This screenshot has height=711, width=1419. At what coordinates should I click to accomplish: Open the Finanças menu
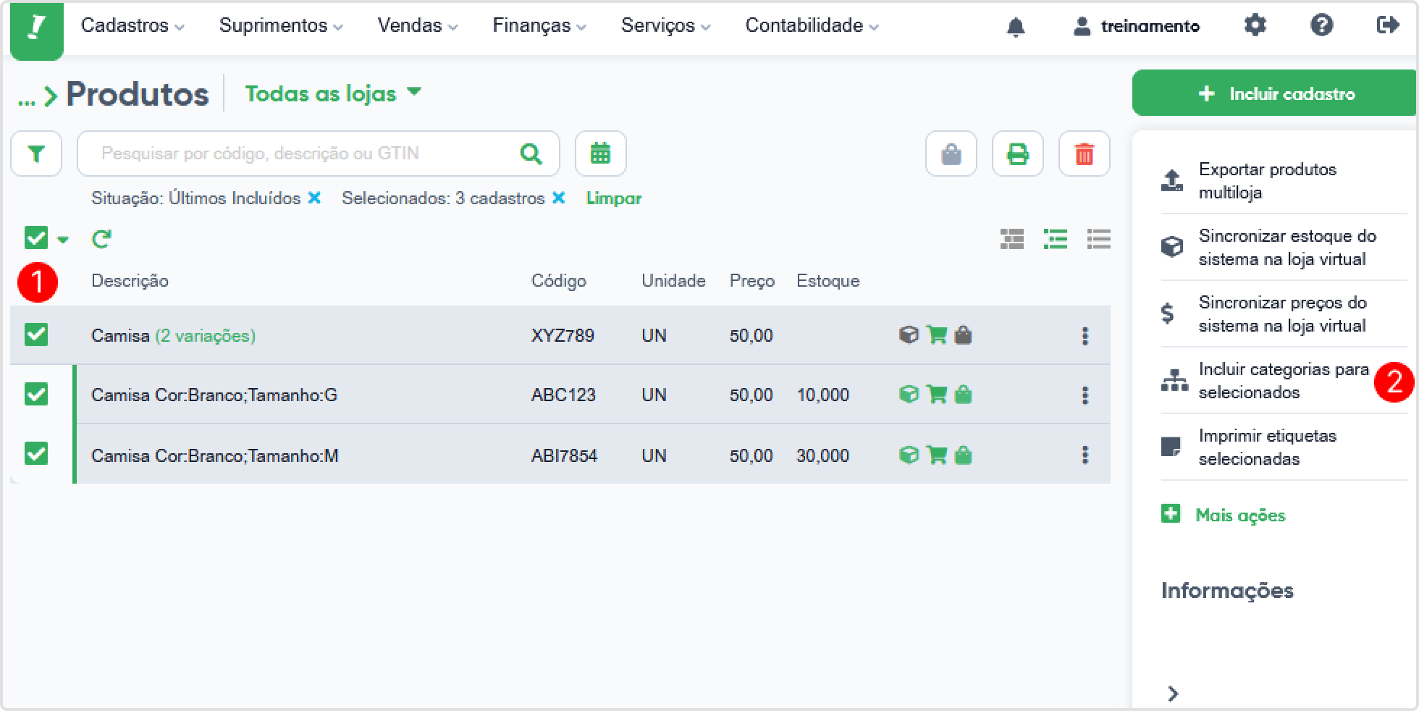click(x=539, y=25)
